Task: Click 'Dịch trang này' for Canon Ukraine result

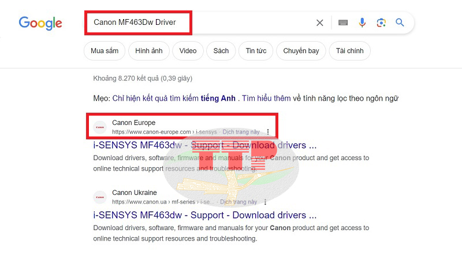Action: [x=239, y=202]
